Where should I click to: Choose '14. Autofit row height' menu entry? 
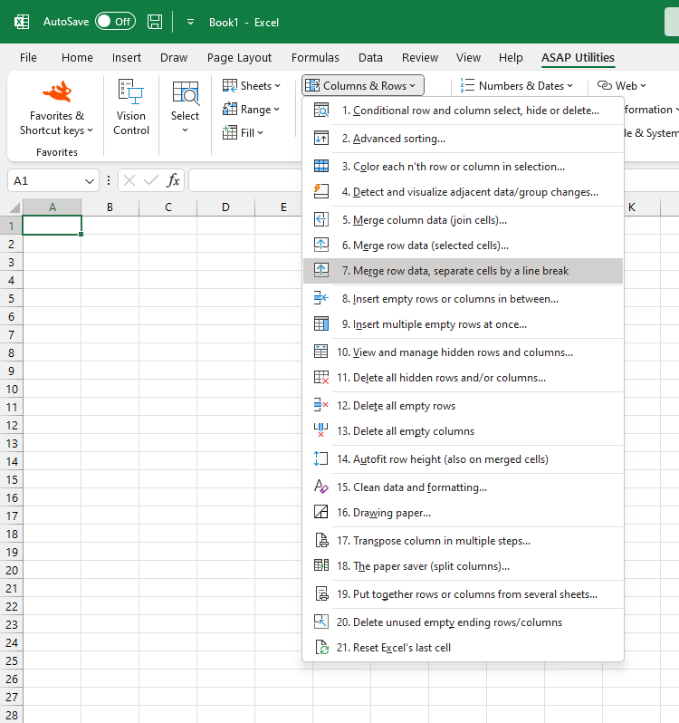tap(463, 459)
